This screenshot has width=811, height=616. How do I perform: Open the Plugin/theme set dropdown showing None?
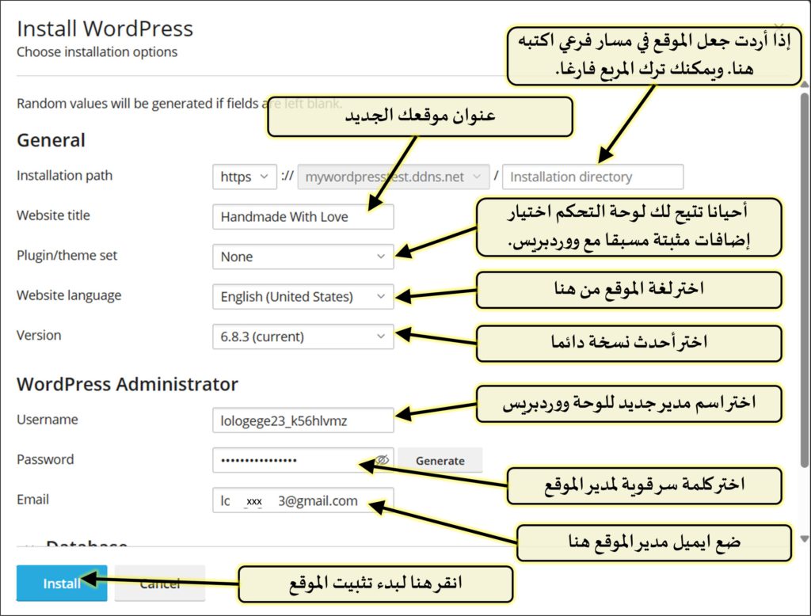303,257
